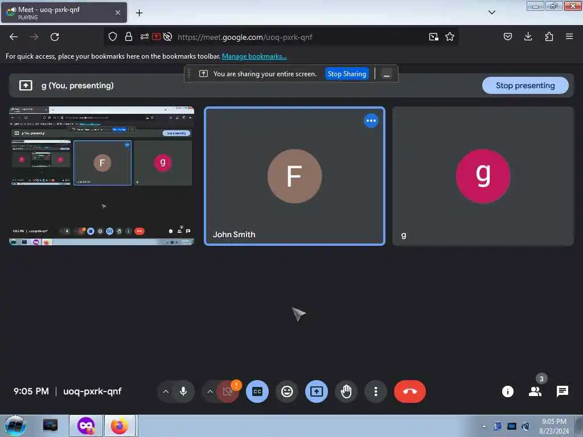Open Firefox extensions menu

(x=549, y=36)
